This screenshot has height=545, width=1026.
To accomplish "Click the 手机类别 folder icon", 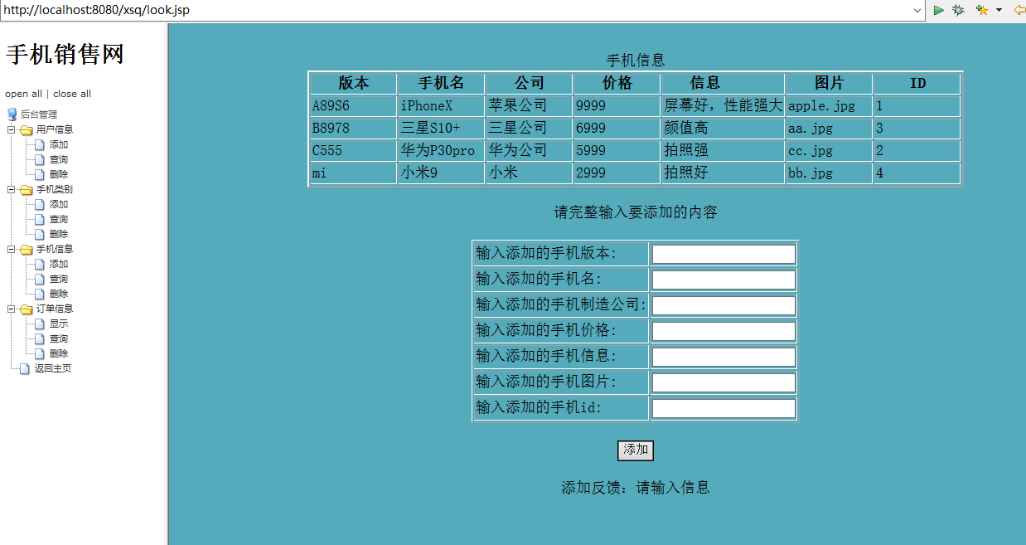I will click(27, 189).
